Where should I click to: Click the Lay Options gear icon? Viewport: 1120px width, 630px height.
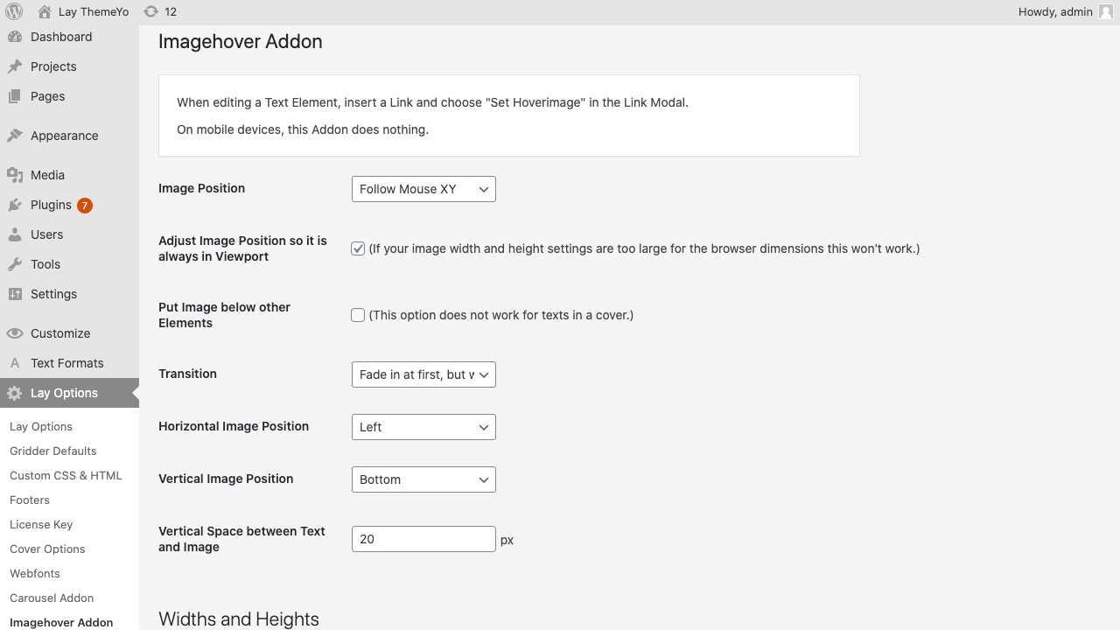point(15,393)
